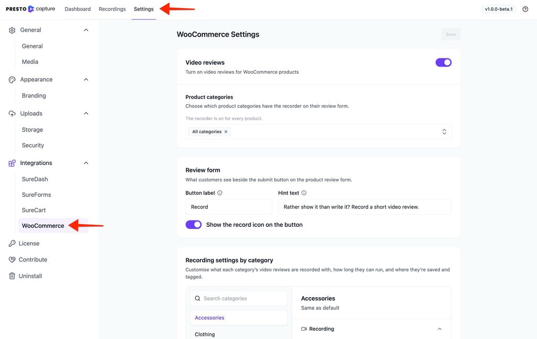Open the SureDash integration

click(35, 179)
